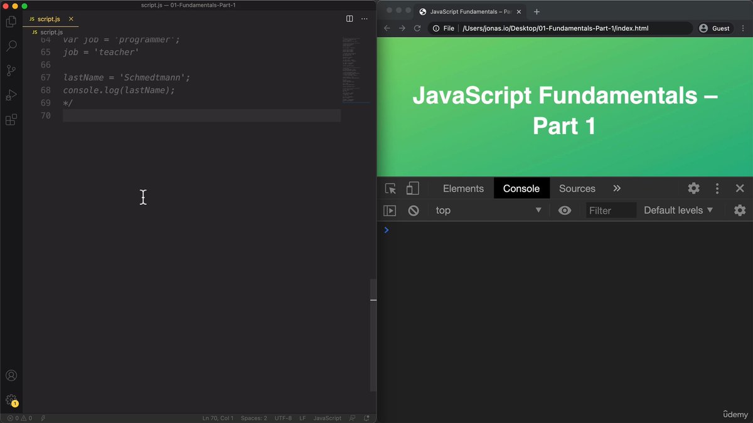
Task: Open DevTools settings gear
Action: (693, 189)
